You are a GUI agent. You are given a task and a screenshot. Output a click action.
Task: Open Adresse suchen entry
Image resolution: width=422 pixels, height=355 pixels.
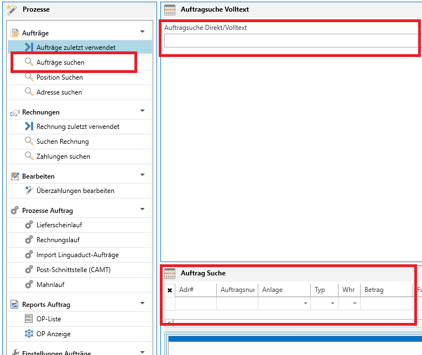pos(59,92)
